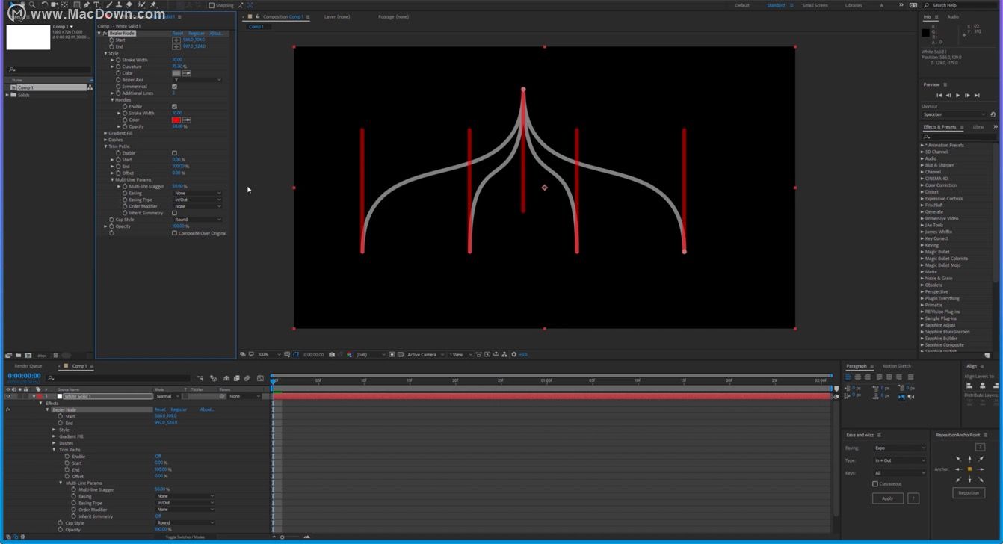The image size is (1003, 544).
Task: Select the Eraser tool in top toolbar
Action: [129, 4]
